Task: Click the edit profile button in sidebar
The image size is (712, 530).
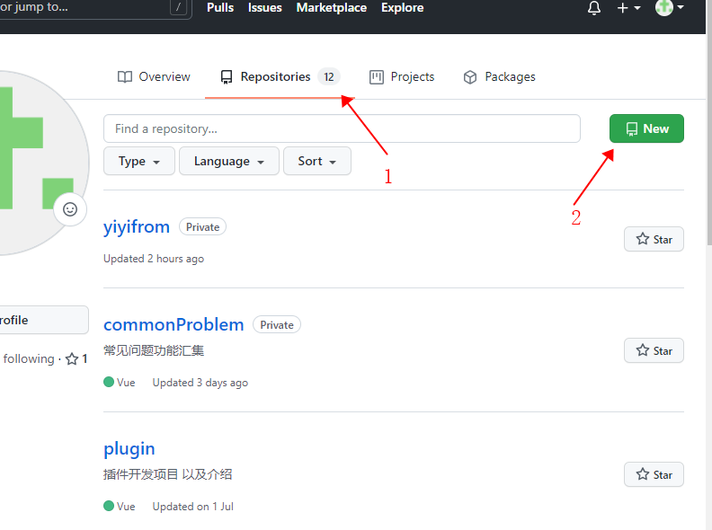Action: pyautogui.click(x=44, y=320)
